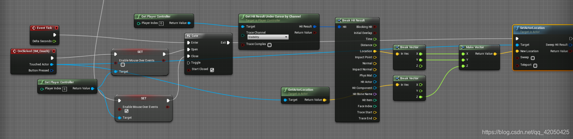Click the Distance output pin
Screen dimensions: 573x139
(x=375, y=45)
